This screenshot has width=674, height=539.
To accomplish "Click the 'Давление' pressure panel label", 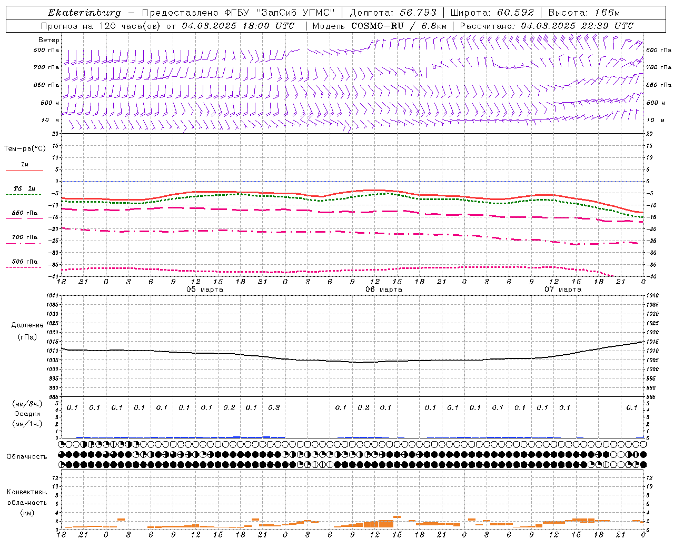I will [27, 325].
